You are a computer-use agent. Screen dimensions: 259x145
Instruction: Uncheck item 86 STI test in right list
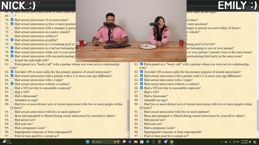141,88
